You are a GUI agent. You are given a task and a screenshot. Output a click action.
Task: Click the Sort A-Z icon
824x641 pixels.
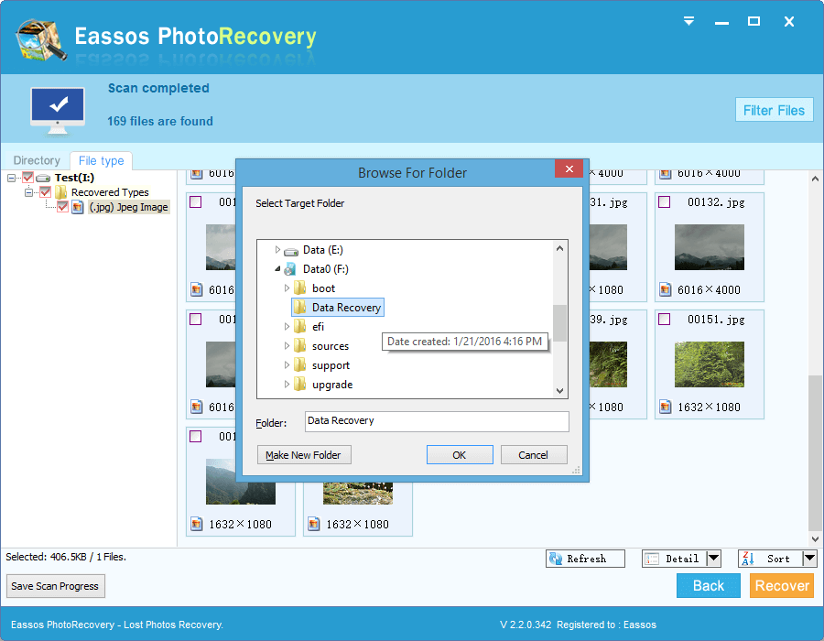748,559
